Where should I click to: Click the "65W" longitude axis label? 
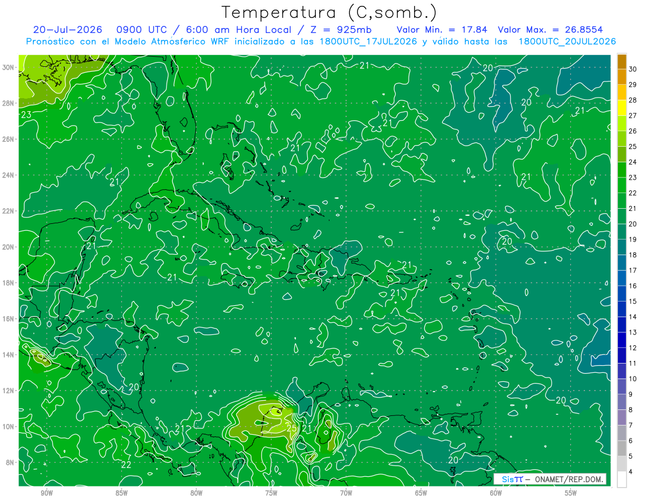pyautogui.click(x=421, y=493)
